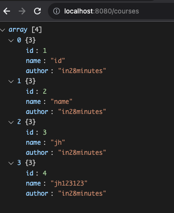Collapse array item 2 {3}
The image size is (174, 213).
(x=11, y=122)
